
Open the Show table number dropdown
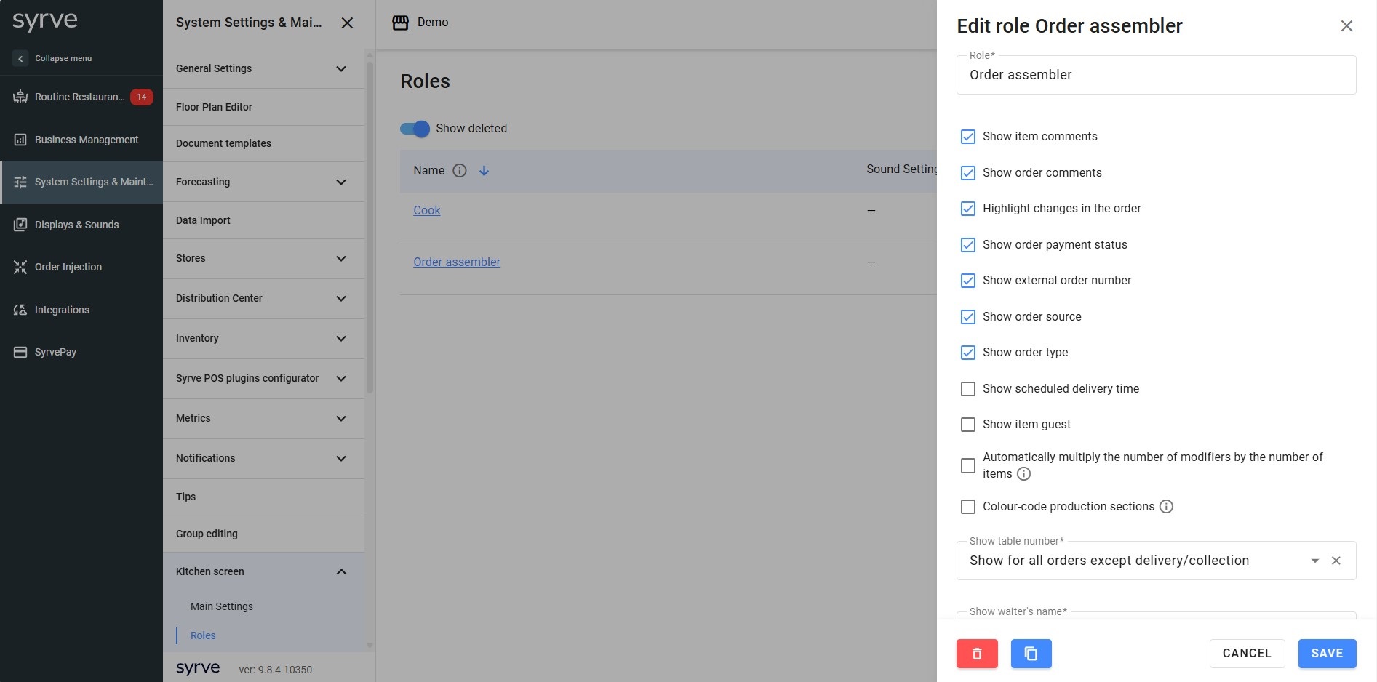point(1157,561)
